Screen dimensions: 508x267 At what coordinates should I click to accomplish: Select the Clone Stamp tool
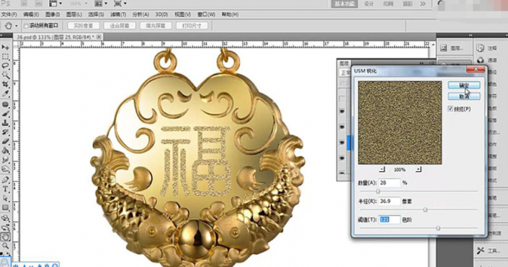[x=5, y=123]
